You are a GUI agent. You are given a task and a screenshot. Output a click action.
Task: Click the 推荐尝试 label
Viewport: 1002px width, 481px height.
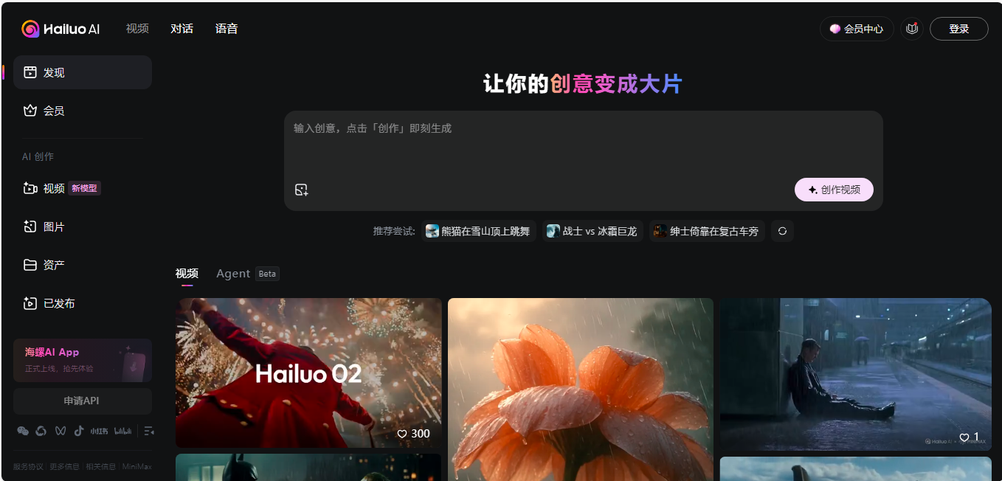[394, 231]
